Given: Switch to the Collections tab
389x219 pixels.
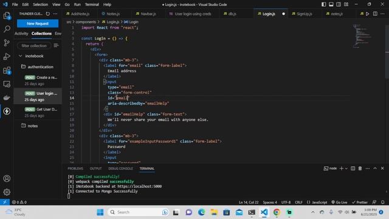Looking at the screenshot, I should [41, 33].
